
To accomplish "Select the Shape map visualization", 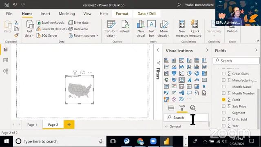I will [x=181, y=80].
